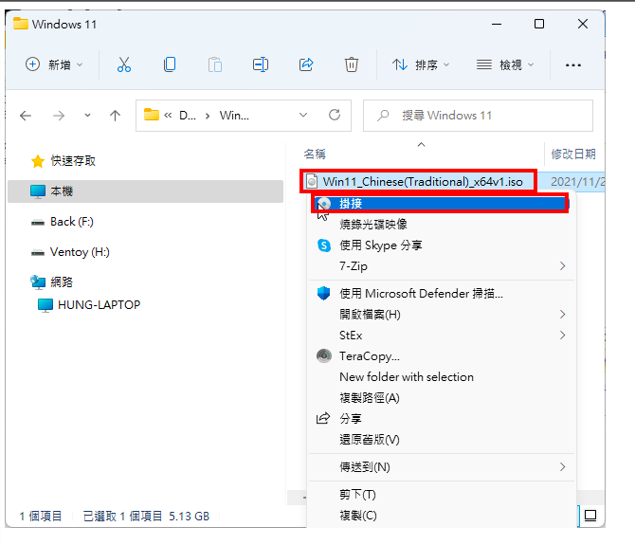Go back with the left arrow

[26, 116]
